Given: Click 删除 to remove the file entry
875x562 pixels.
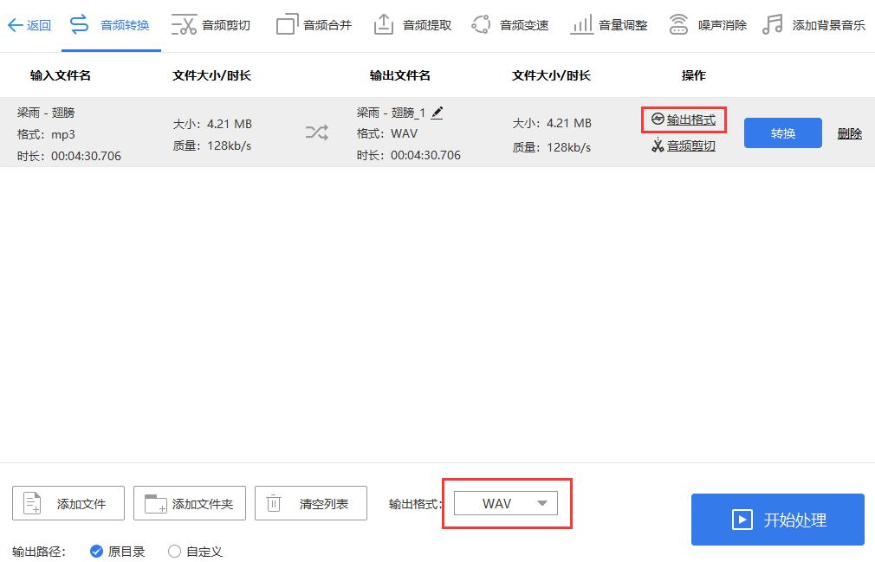Looking at the screenshot, I should pos(849,133).
